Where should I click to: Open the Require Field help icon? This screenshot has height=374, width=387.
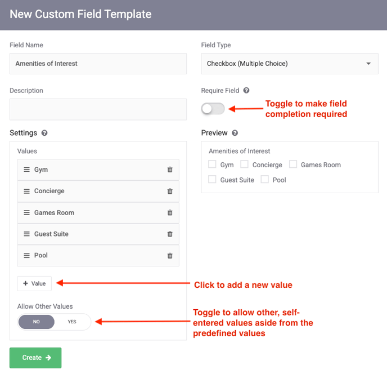pyautogui.click(x=246, y=90)
